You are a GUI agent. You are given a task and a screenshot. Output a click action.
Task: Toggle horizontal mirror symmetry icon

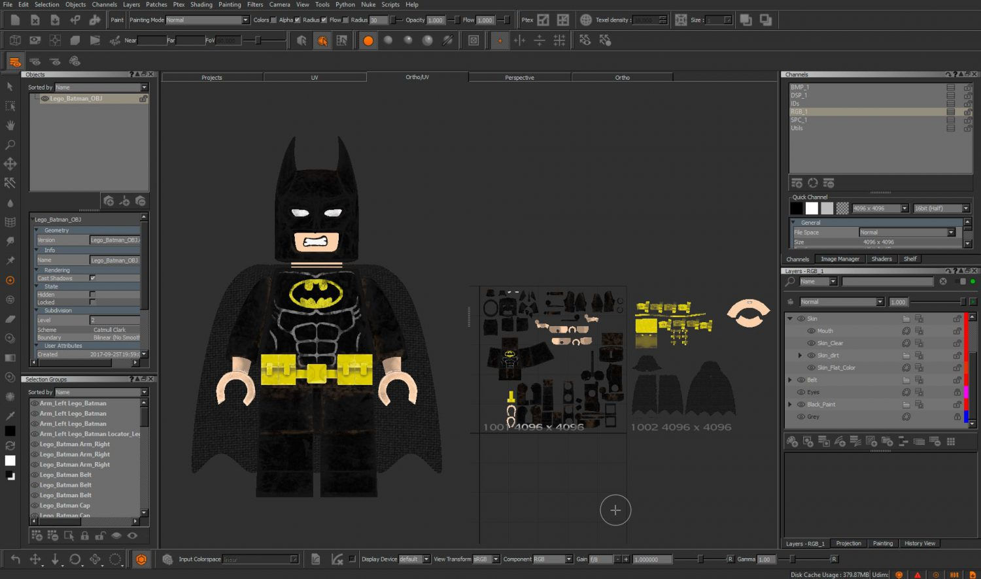coord(519,41)
